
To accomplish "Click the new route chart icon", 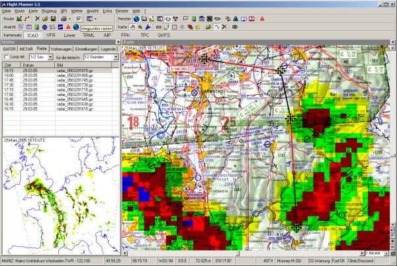I will click(x=19, y=19).
